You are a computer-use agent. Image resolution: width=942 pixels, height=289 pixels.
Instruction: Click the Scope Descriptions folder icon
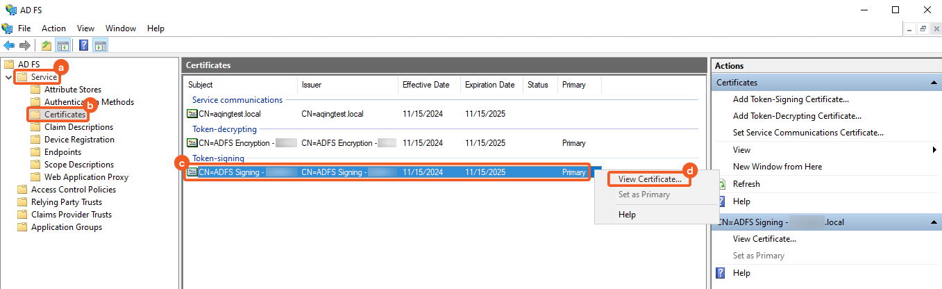[35, 165]
